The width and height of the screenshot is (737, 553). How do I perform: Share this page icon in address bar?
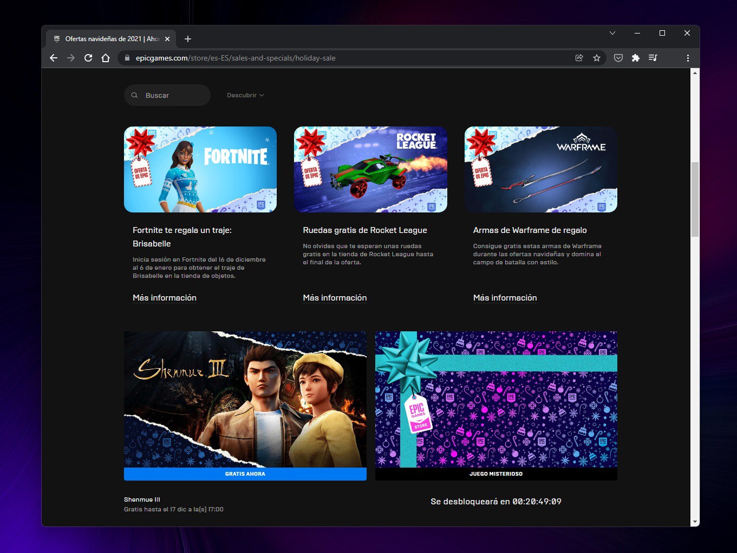(x=579, y=58)
